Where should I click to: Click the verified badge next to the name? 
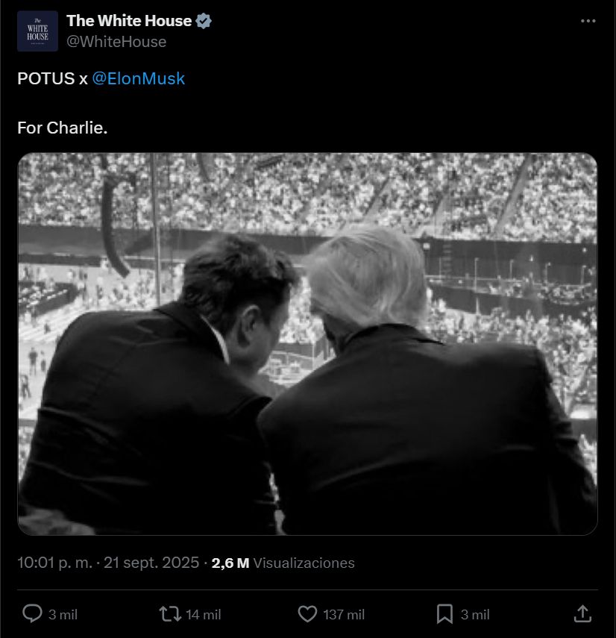point(202,21)
